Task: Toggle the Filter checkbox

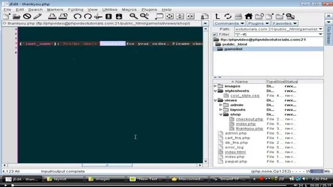Action: coord(215,34)
